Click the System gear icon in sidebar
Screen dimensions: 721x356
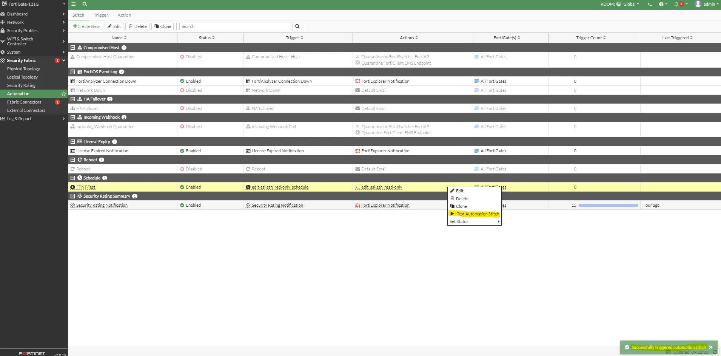click(3, 52)
